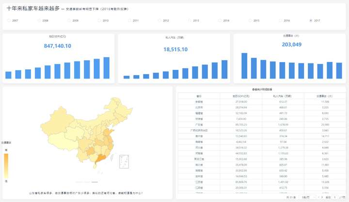Go to previous table page with left arrow

(x=319, y=197)
